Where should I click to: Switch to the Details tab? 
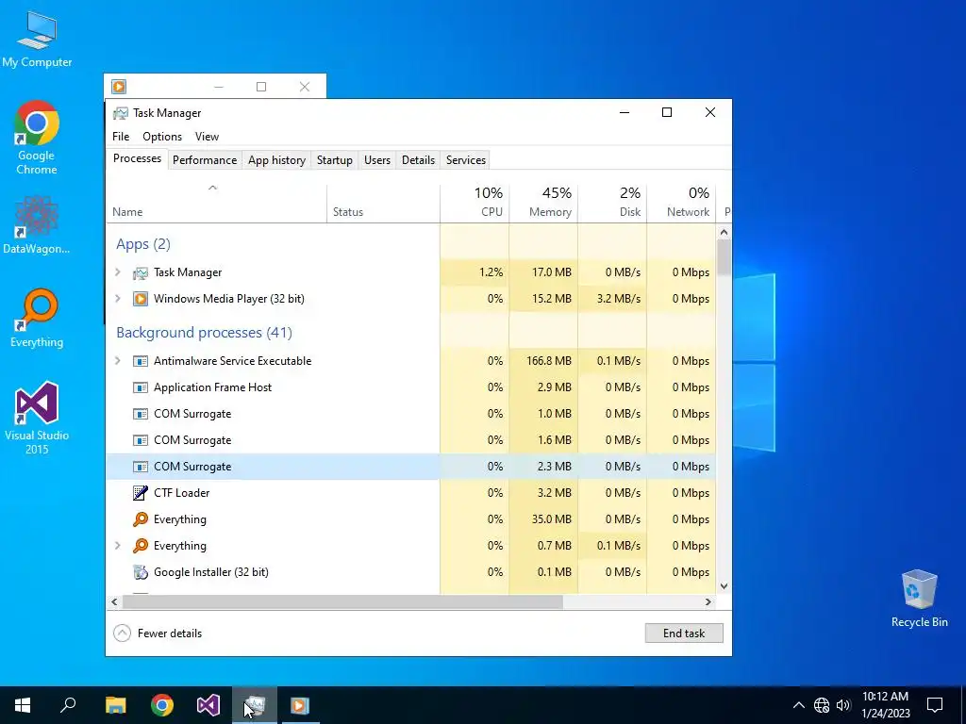pyautogui.click(x=418, y=160)
